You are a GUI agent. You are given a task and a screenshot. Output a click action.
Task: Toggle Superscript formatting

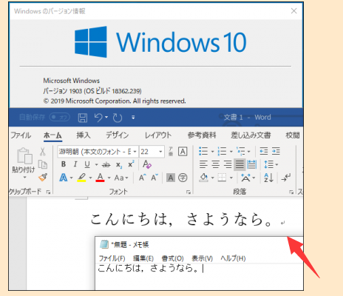(x=131, y=164)
